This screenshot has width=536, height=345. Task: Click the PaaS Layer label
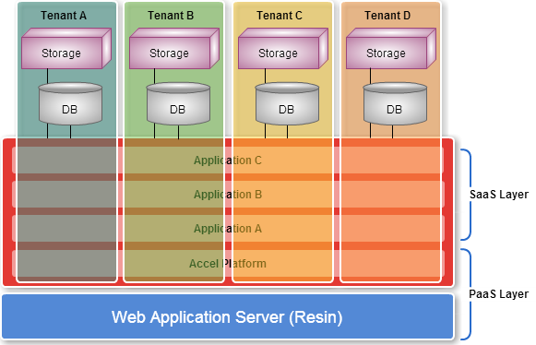[x=499, y=294]
